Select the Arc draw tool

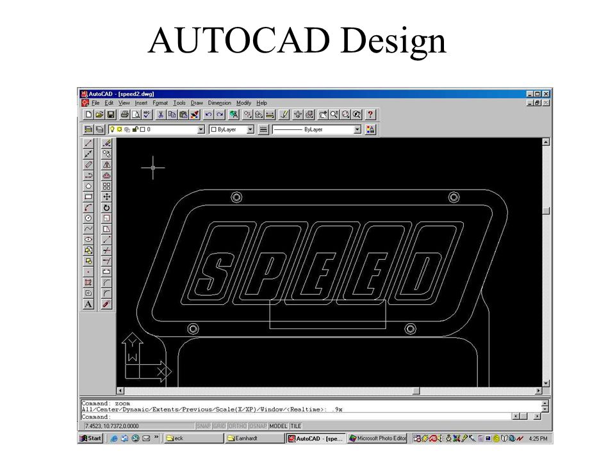88,207
